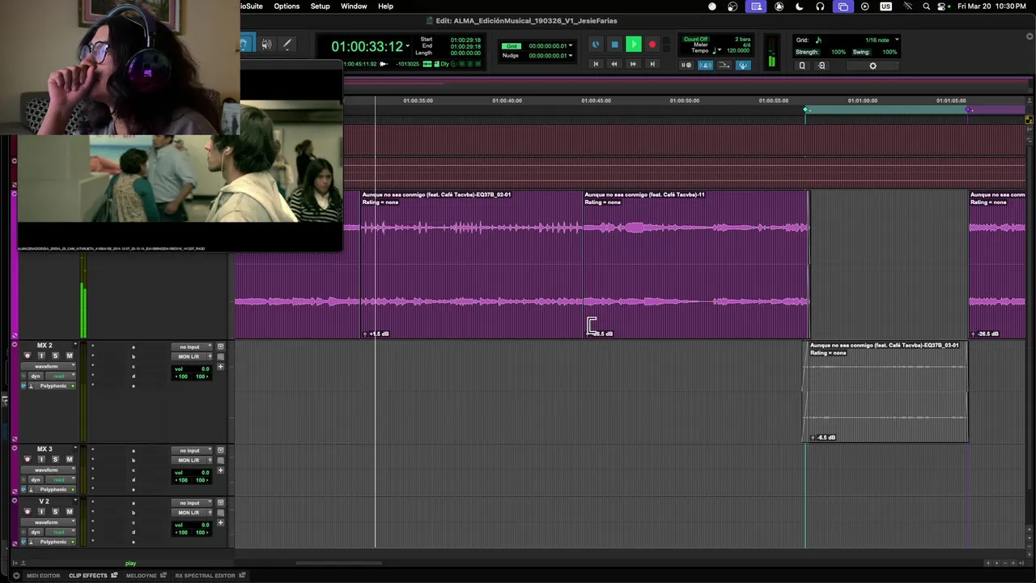Open MX 3 waveform track view selector
Screen dimensions: 1036x583
49,470
